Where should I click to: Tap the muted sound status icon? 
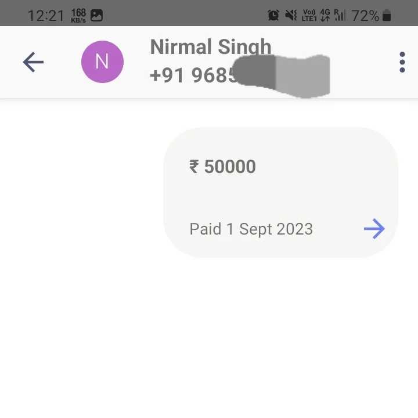coord(291,15)
